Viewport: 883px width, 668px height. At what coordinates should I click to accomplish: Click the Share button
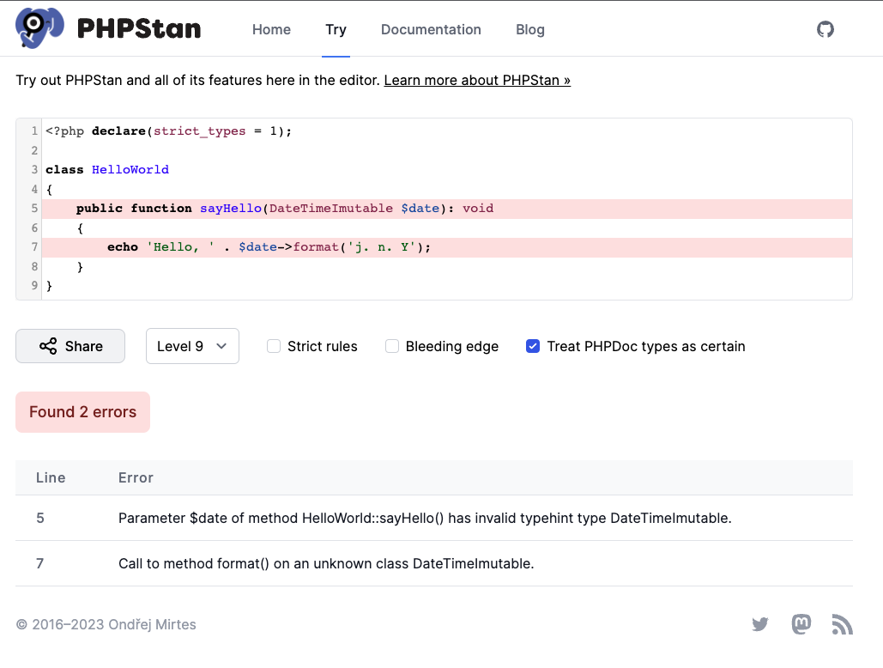coord(70,346)
